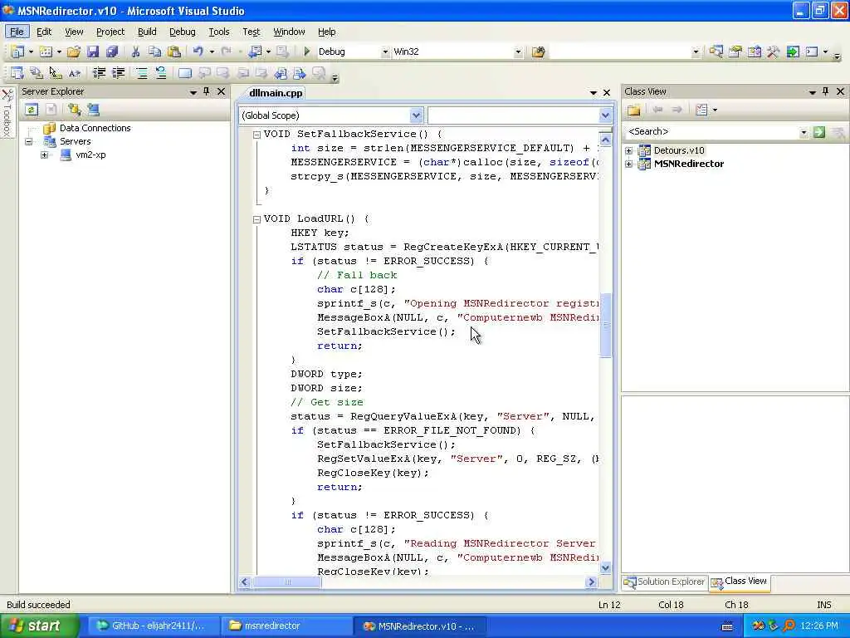Click the New Project toolbar icon
850x638 pixels.
pos(17,52)
